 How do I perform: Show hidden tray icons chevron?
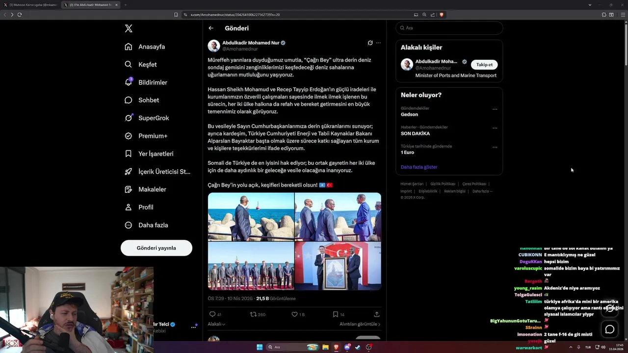570,347
